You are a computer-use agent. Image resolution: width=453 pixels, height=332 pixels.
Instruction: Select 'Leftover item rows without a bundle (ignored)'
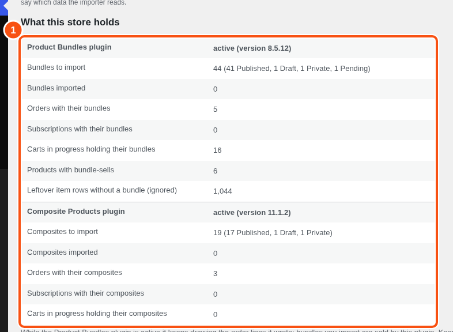pos(102,190)
